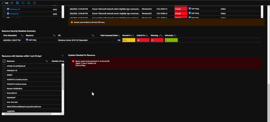Check the Windows-16 box in top list
The image size is (270, 122).
4,9
